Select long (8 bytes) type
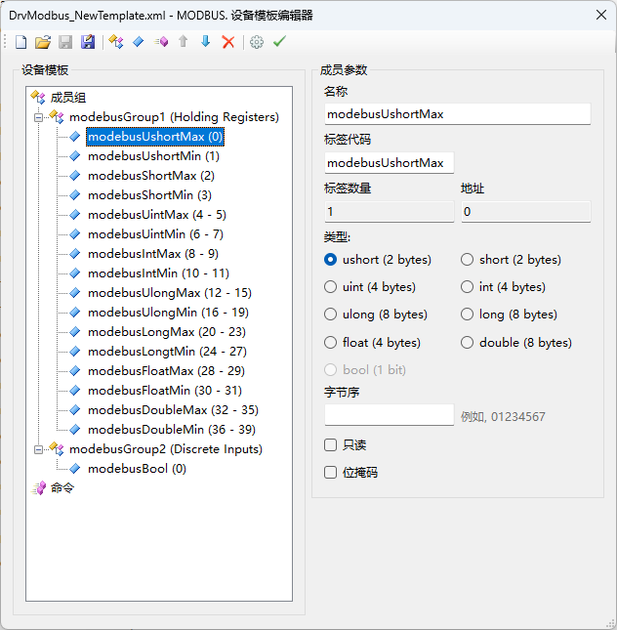Screen dimensions: 617x630 click(x=467, y=315)
